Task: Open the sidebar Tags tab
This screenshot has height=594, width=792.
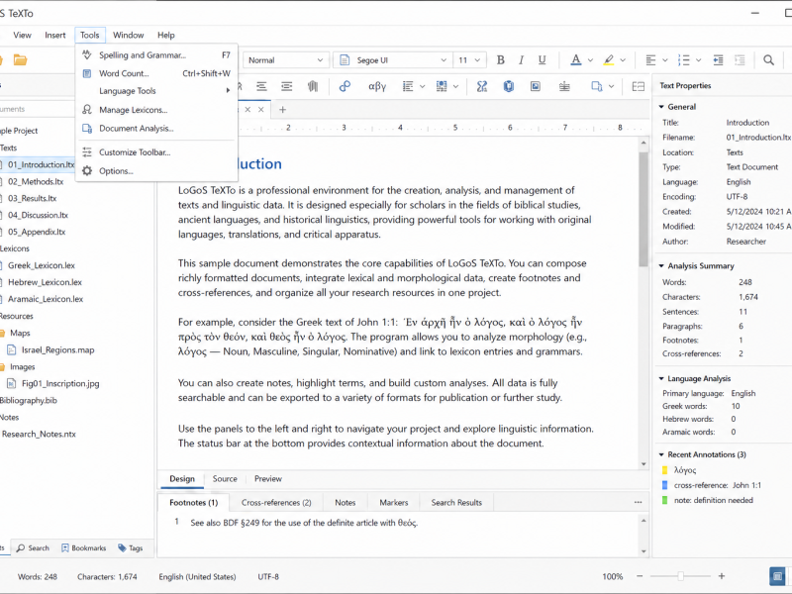Action: [x=131, y=548]
